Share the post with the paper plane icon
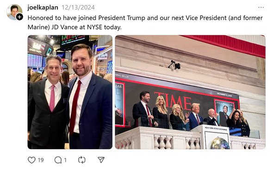273x169 pixels. (x=101, y=160)
